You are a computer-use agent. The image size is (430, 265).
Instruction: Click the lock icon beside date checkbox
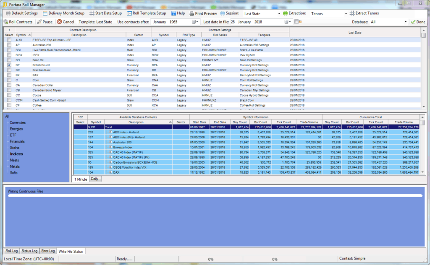coord(301,22)
